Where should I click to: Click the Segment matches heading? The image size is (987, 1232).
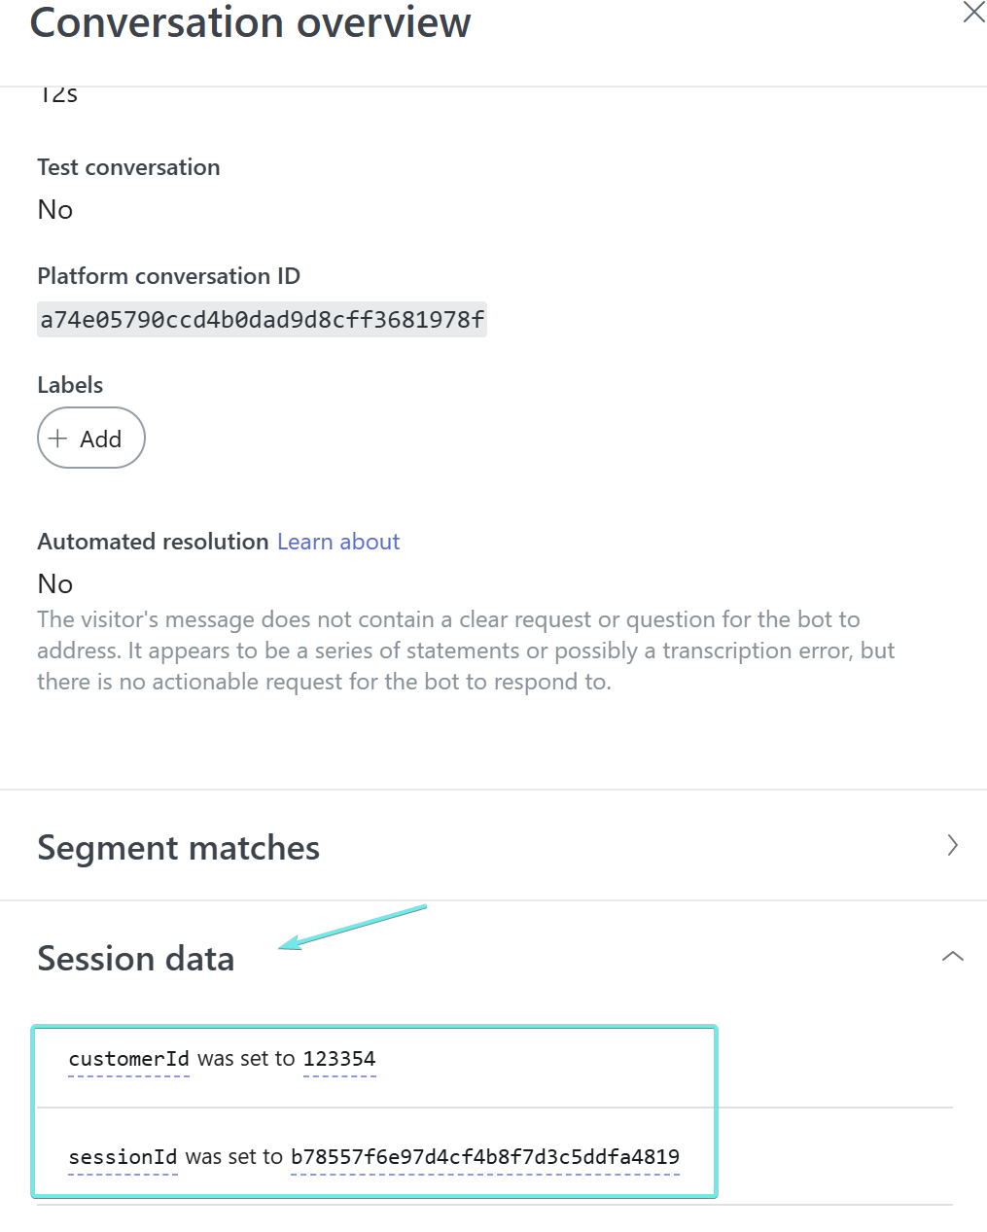click(178, 848)
